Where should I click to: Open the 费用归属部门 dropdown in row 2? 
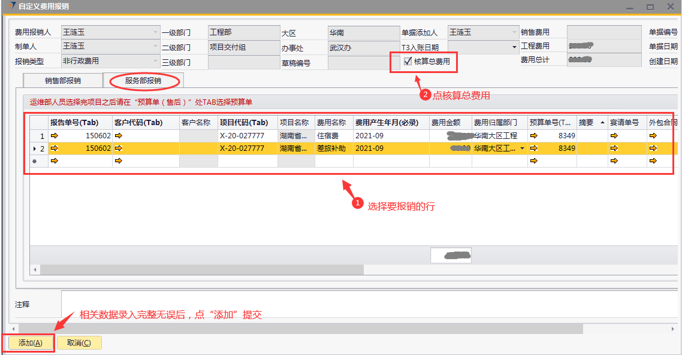point(521,148)
